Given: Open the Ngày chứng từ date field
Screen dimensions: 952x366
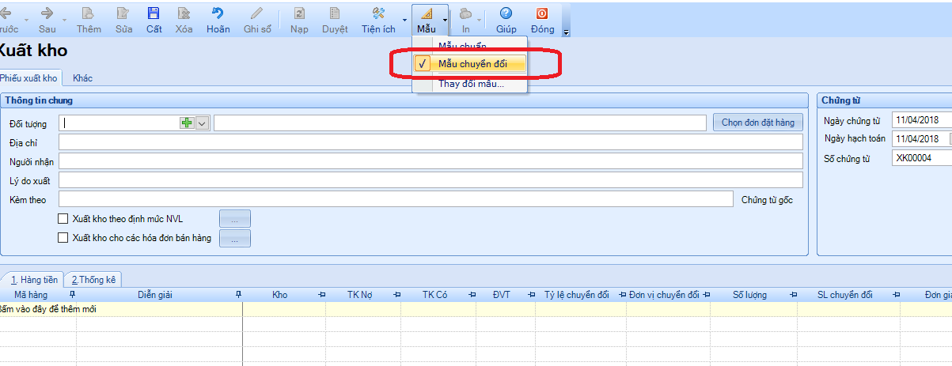Looking at the screenshot, I should coord(922,120).
